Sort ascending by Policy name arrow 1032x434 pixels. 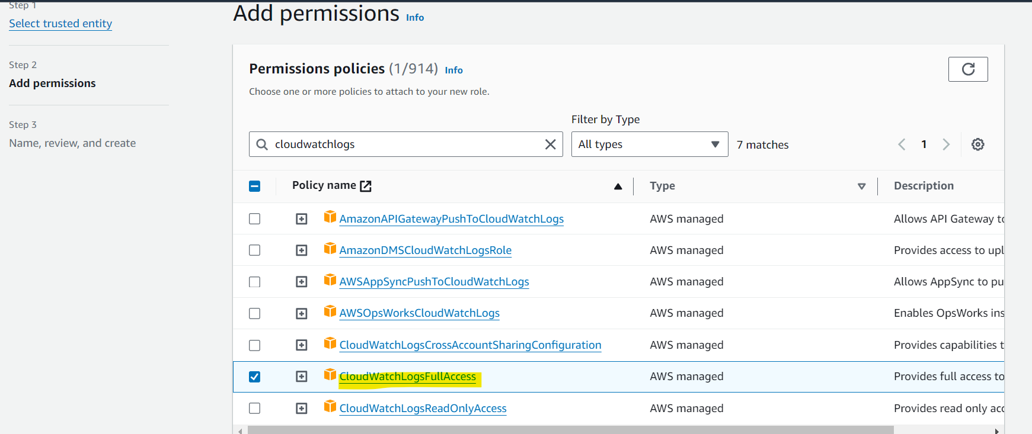click(618, 187)
